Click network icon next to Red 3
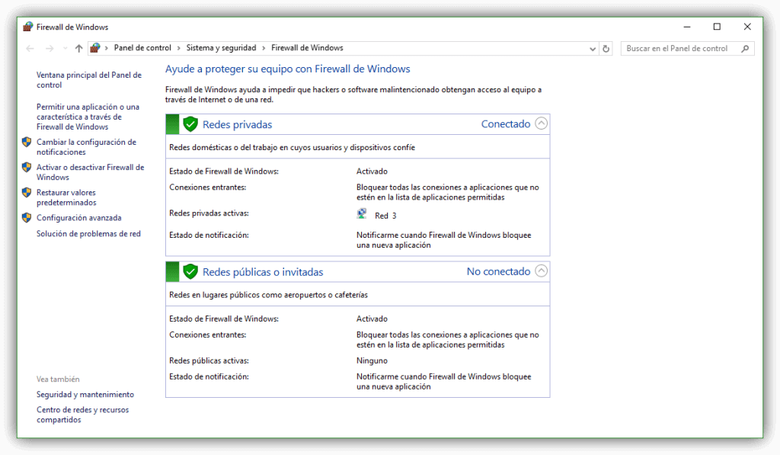Viewport: 780px width, 455px height. pos(362,214)
